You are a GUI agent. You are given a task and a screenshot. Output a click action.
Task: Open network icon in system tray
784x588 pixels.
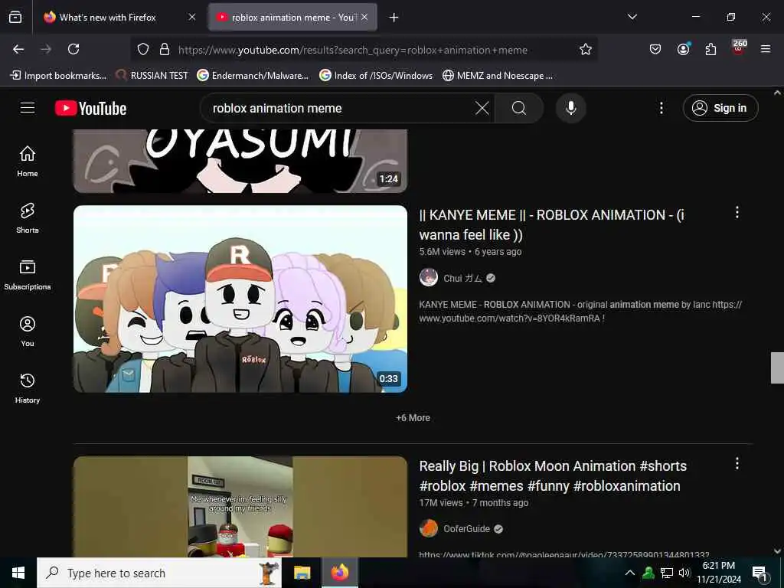667,573
